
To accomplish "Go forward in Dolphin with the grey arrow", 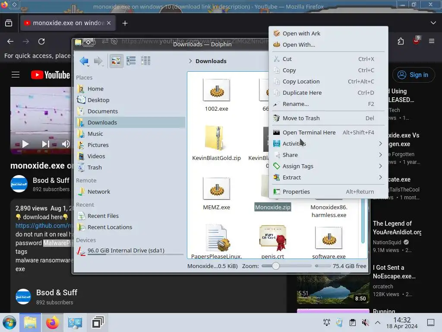I will click(98, 61).
